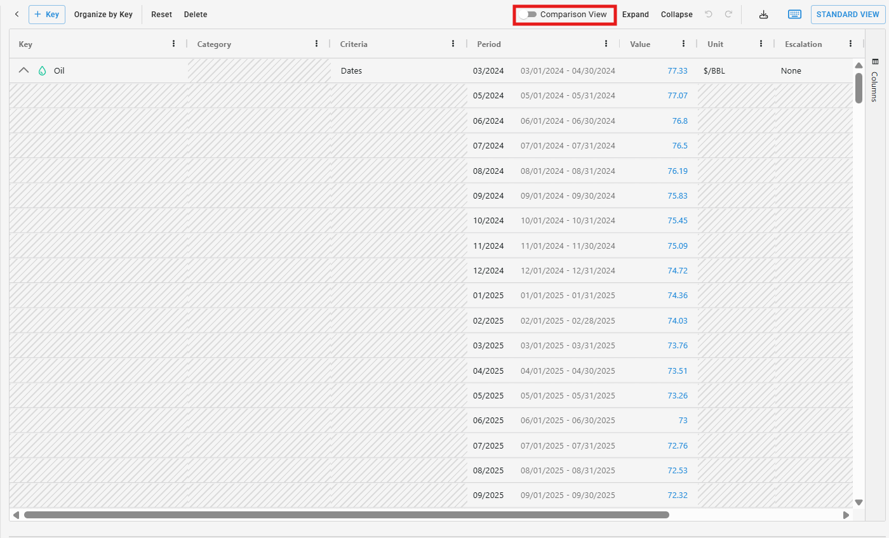Click the horizontal scrollbar thumb
Screen dimensions: 889x538
pyautogui.click(x=346, y=515)
